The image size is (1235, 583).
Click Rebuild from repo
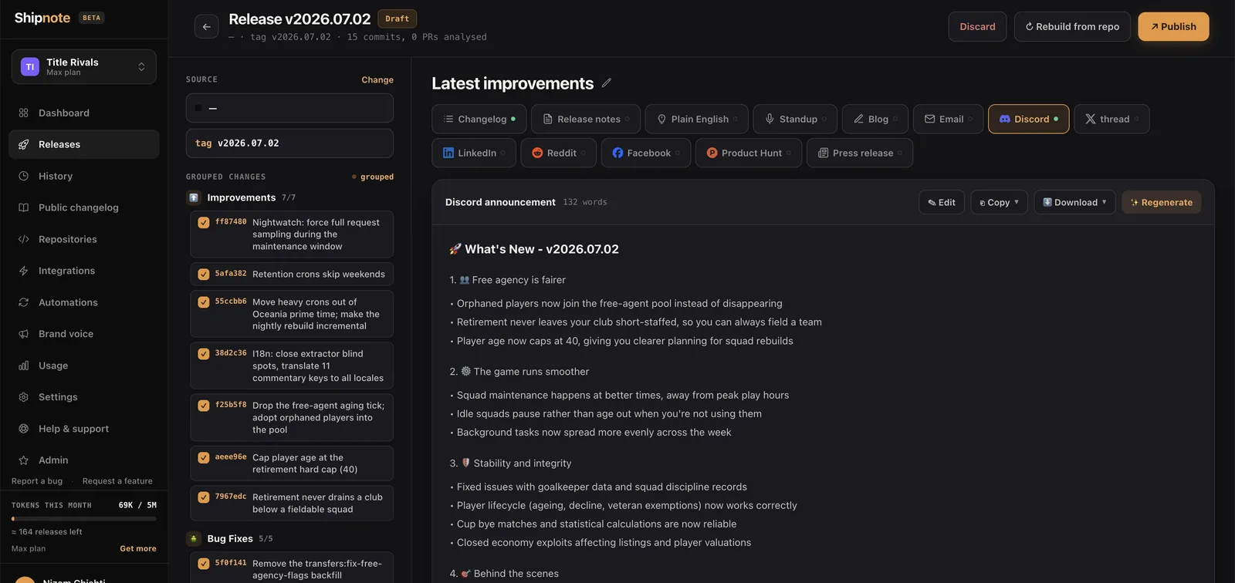[x=1072, y=26]
